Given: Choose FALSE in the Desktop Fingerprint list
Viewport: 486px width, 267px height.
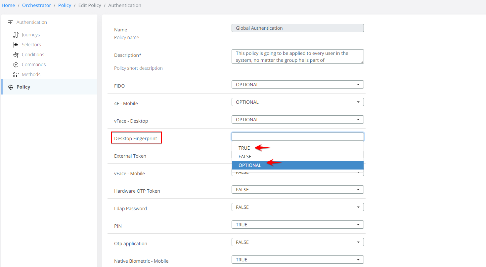Looking at the screenshot, I should 245,157.
